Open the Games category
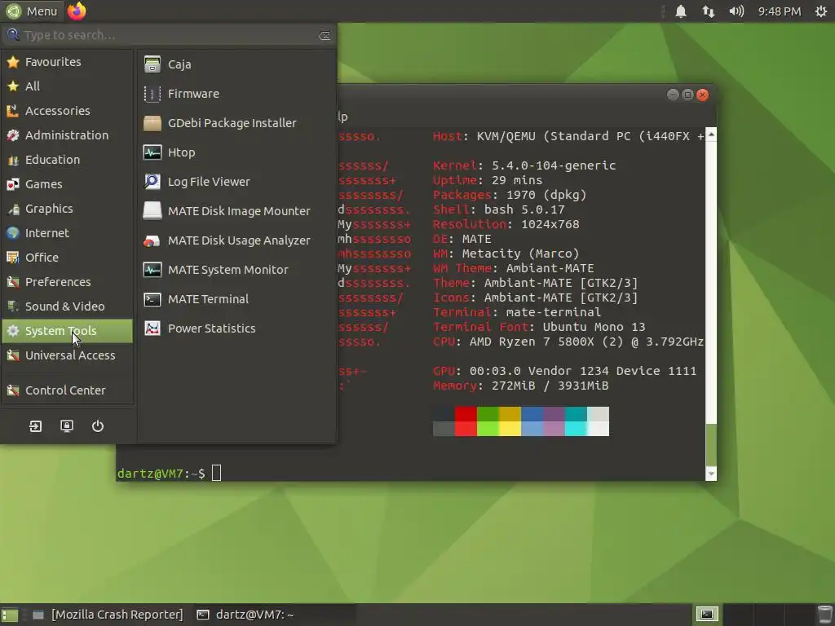 [x=67, y=184]
